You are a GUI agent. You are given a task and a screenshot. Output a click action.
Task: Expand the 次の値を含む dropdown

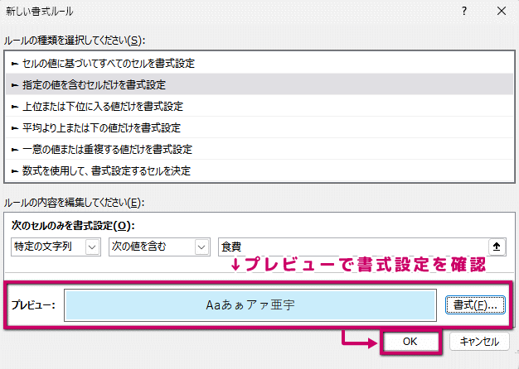[x=158, y=246]
